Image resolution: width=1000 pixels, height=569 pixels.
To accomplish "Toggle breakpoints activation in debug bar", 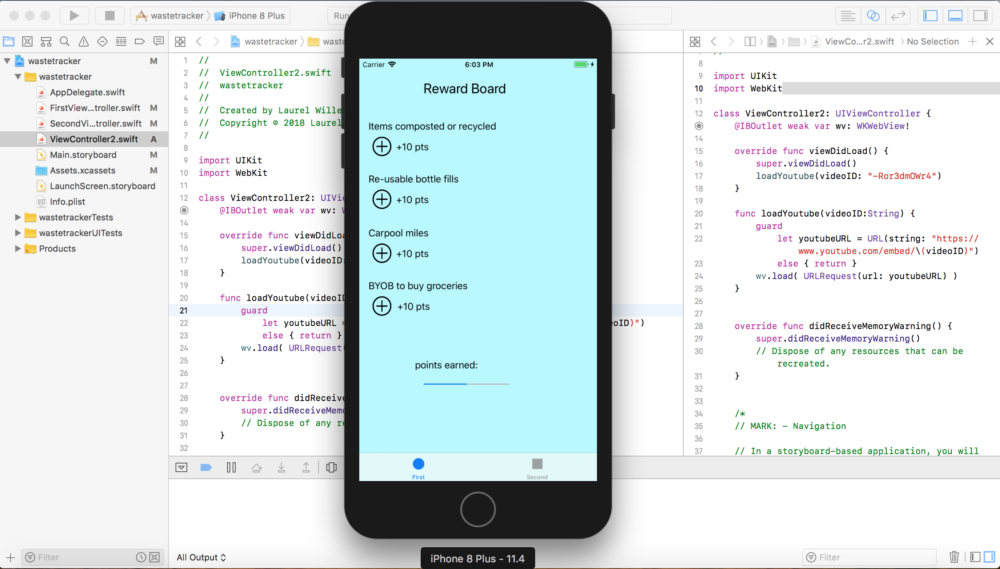I will pyautogui.click(x=206, y=467).
